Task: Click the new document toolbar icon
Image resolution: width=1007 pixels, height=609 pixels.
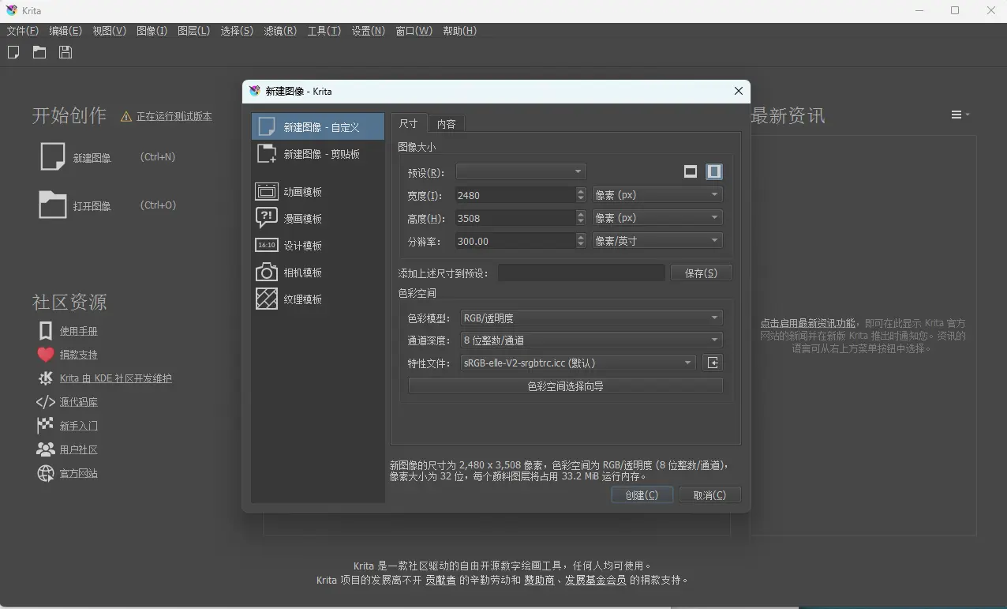Action: click(13, 52)
